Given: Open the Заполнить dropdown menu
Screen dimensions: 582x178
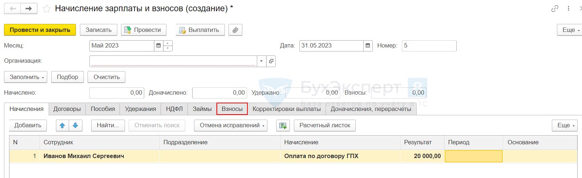Looking at the screenshot, I should click(26, 77).
